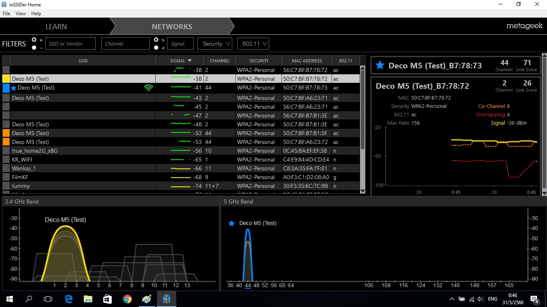This screenshot has height=307, width=547.
Task: Sort by the SIGNAL column header arrow
Action: click(x=190, y=61)
